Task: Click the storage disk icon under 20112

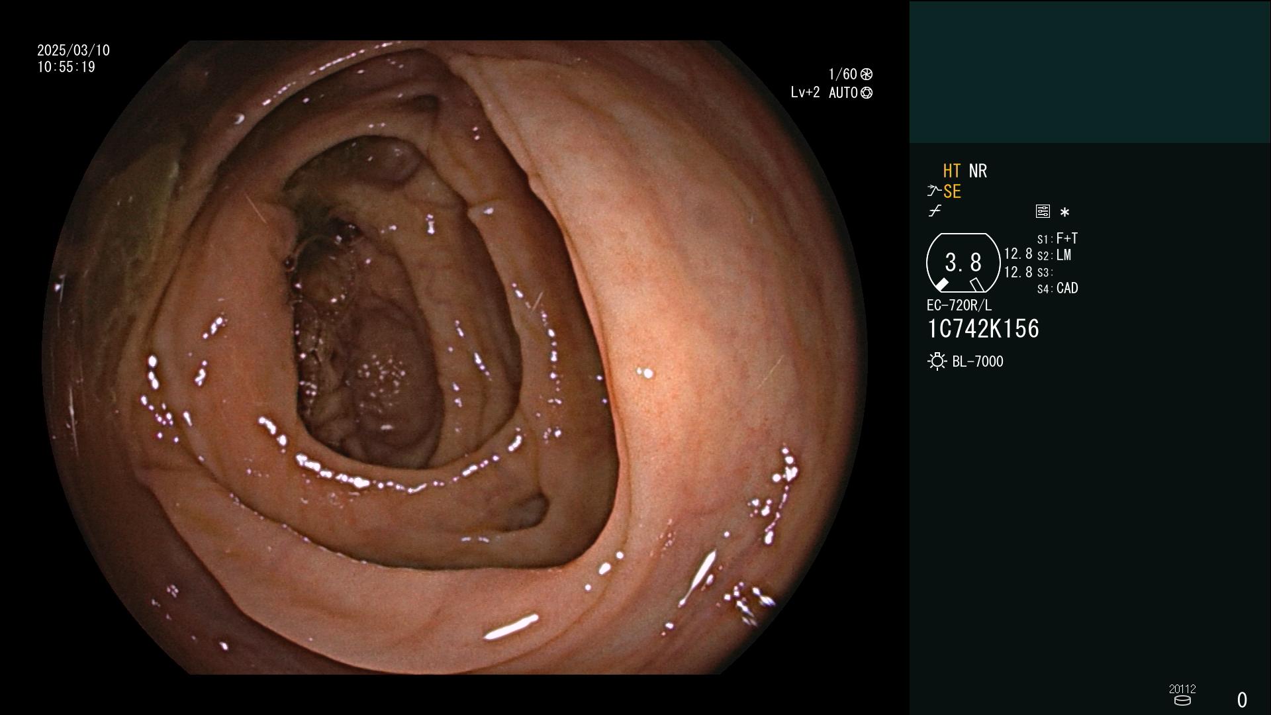Action: (1182, 700)
